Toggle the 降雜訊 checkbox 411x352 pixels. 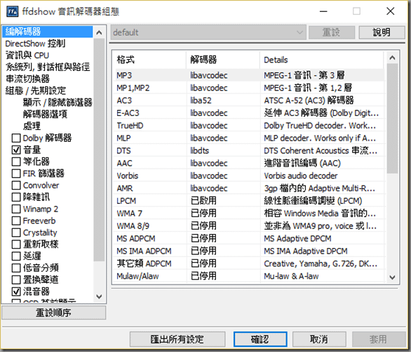click(16, 197)
